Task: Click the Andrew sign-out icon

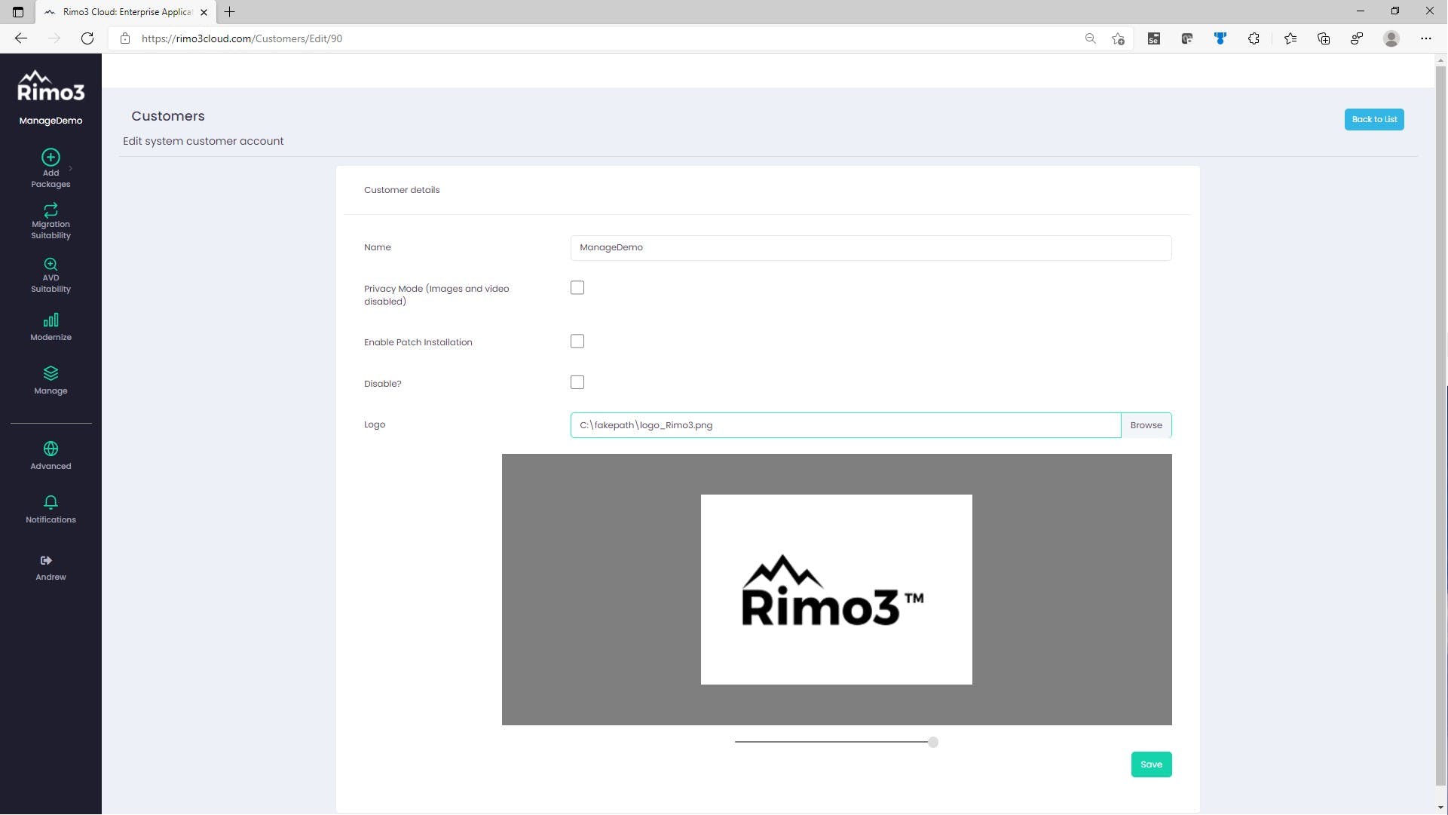Action: (x=47, y=561)
